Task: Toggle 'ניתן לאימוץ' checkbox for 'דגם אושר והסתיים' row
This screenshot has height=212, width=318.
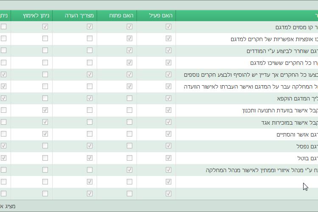Action: point(45,134)
